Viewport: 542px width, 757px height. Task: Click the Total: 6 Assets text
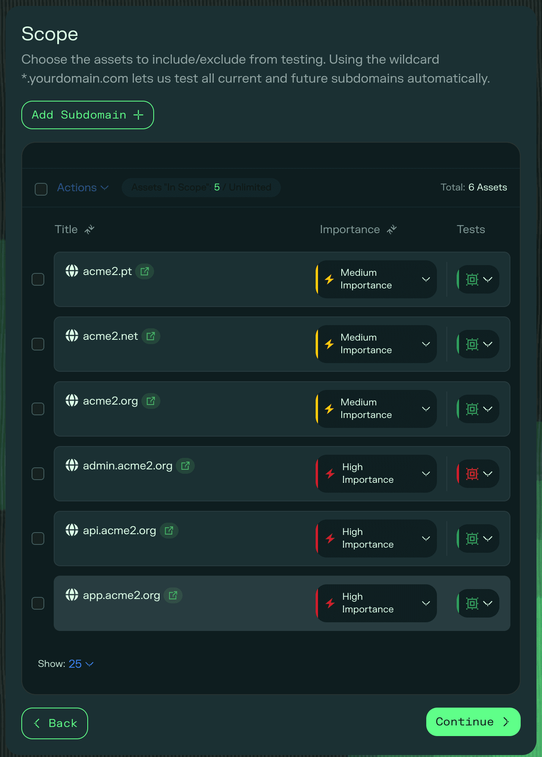(x=474, y=187)
